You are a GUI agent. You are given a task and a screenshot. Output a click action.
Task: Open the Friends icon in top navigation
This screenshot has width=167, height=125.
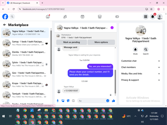(65, 17)
